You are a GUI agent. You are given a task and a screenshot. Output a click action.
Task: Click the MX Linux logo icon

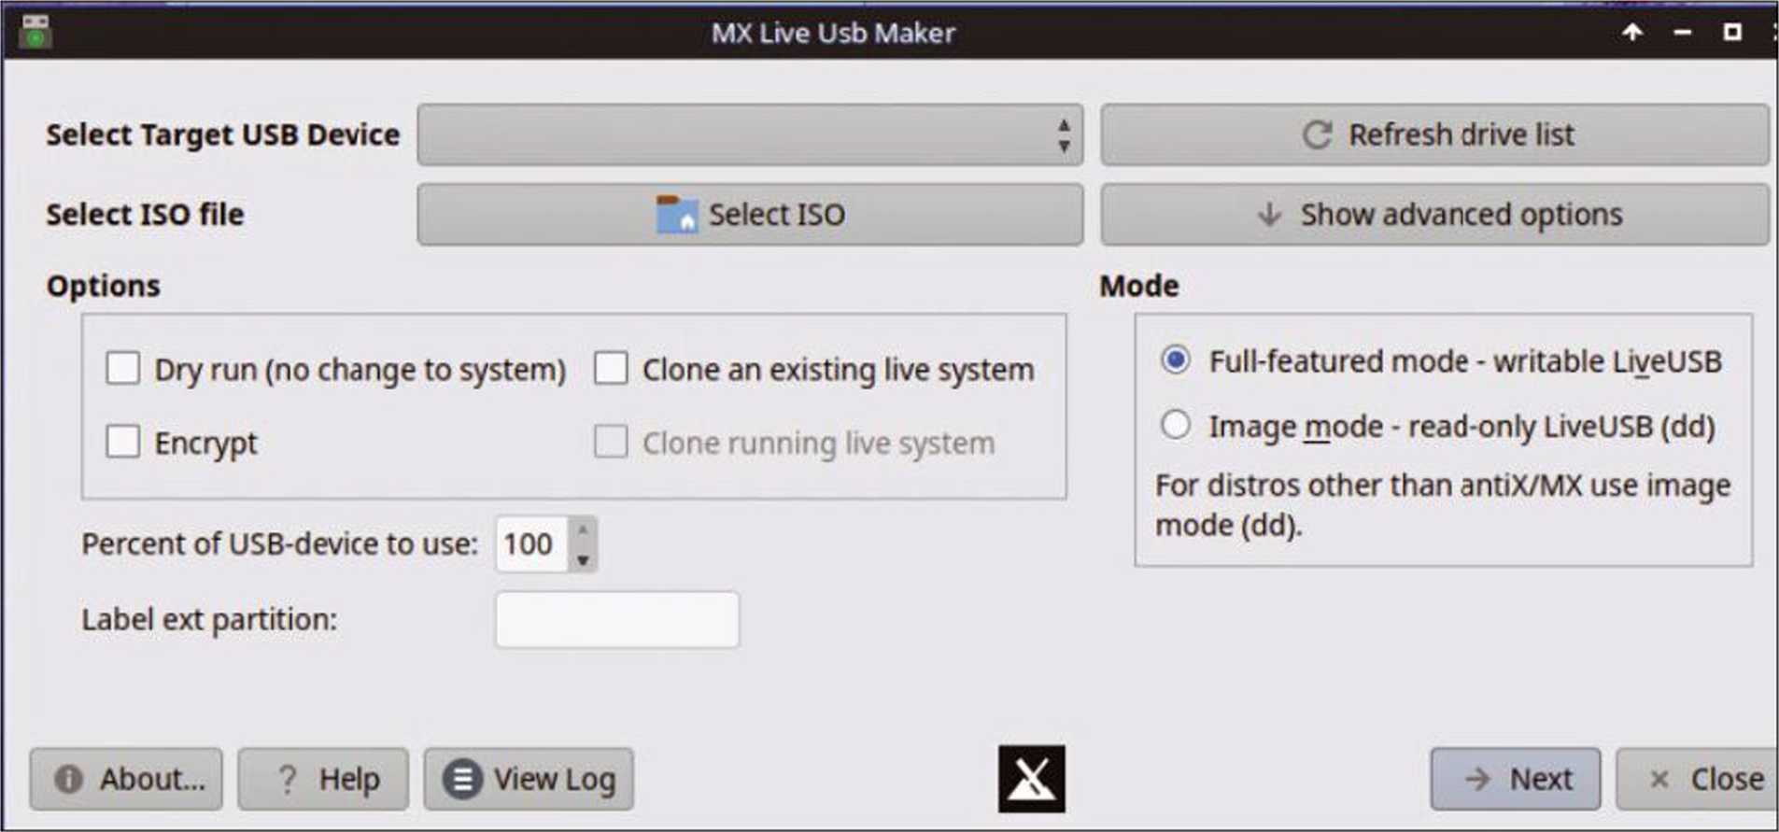pos(1031,778)
